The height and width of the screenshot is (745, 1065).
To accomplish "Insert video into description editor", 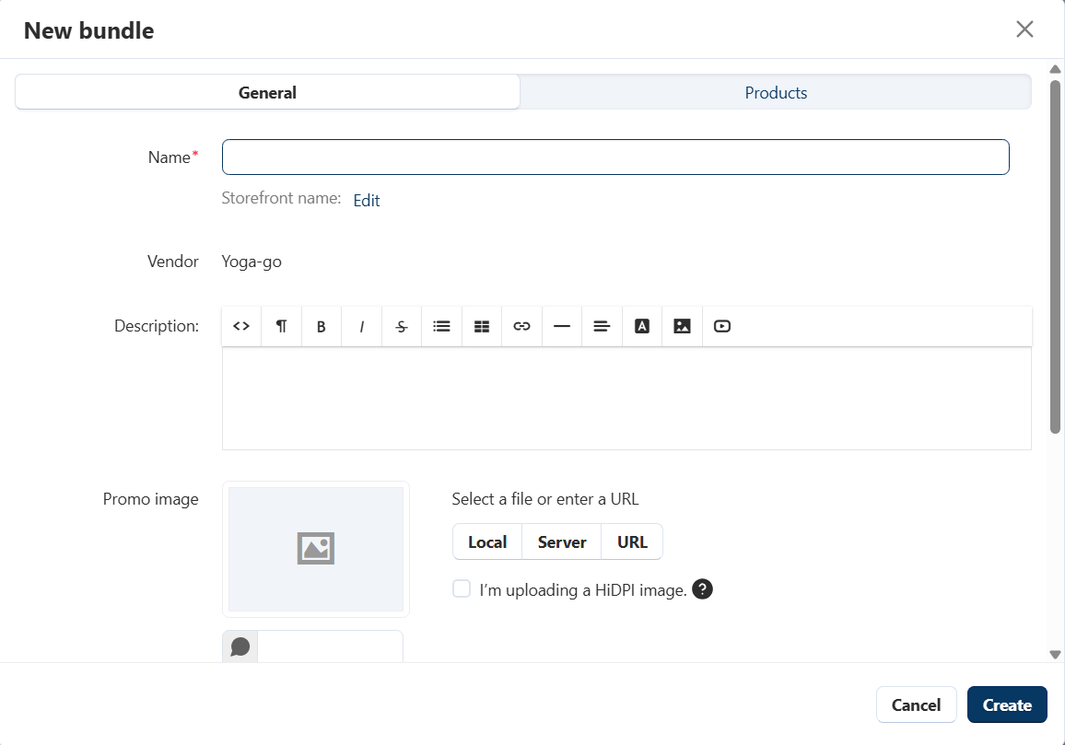I will point(722,326).
